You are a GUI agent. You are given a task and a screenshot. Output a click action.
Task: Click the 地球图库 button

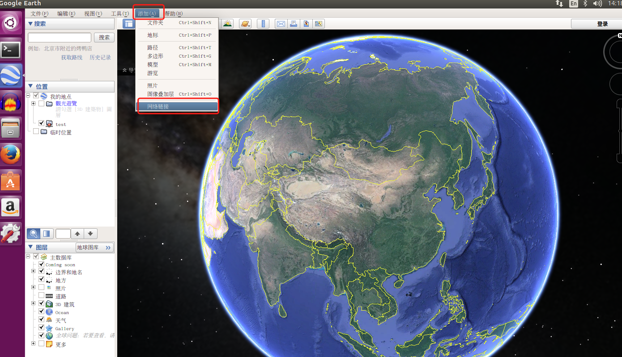click(x=95, y=248)
